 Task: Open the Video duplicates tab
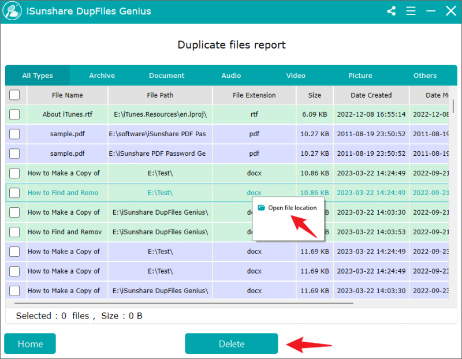pos(296,75)
